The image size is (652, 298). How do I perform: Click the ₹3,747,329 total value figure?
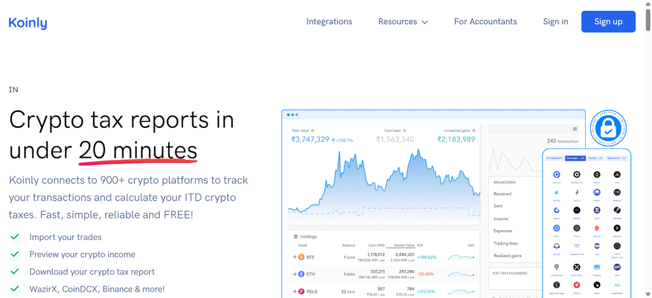310,139
